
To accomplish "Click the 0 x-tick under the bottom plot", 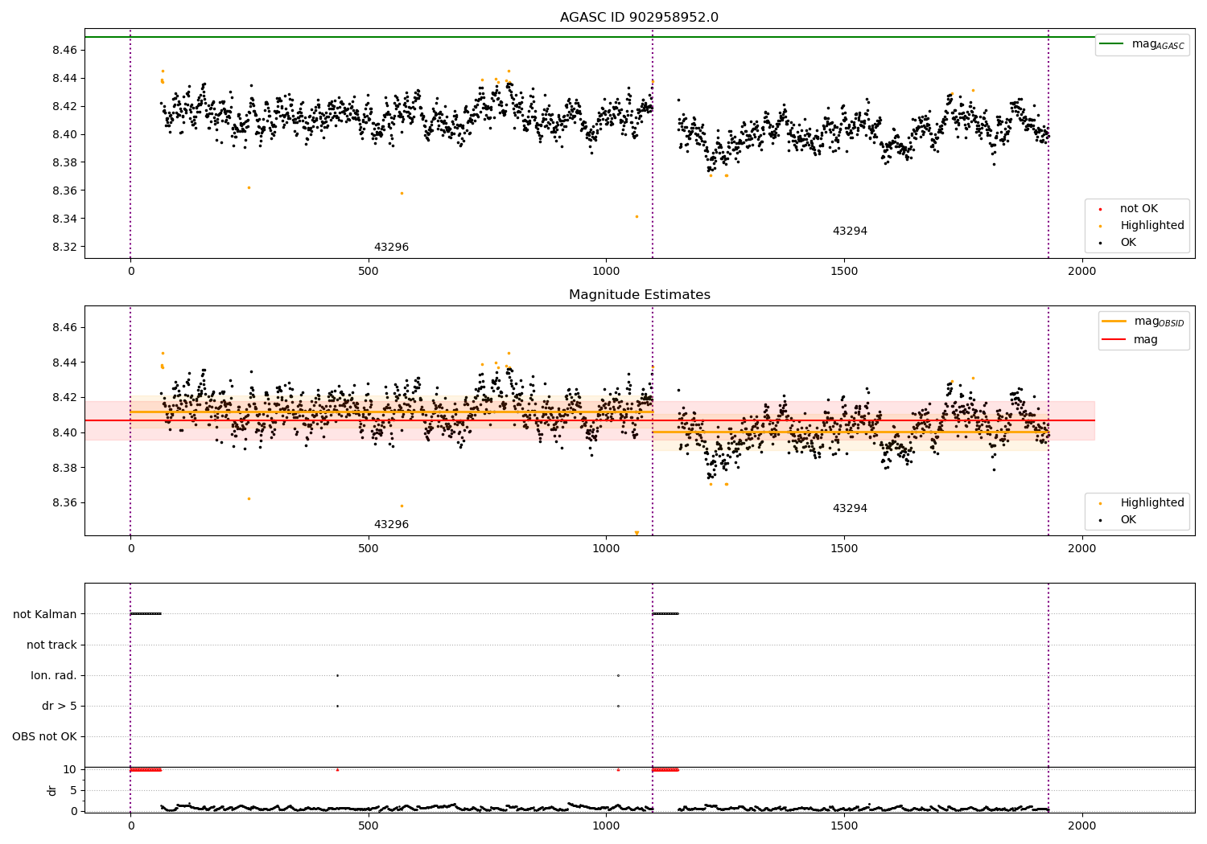I will (130, 826).
